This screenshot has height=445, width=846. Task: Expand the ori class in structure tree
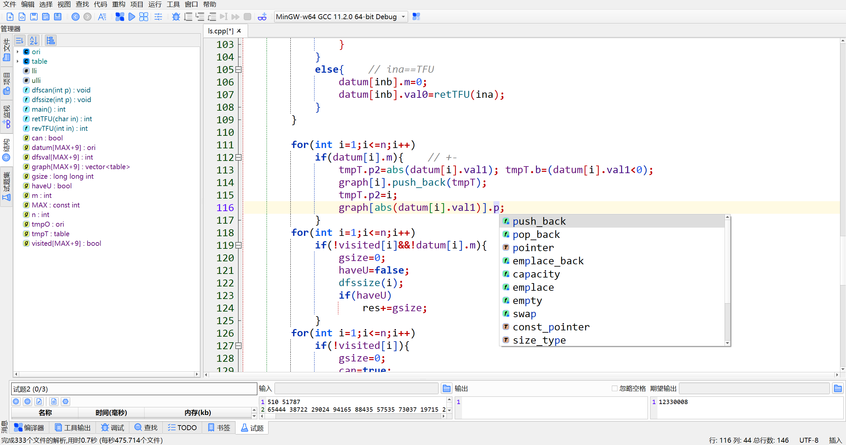pos(18,52)
